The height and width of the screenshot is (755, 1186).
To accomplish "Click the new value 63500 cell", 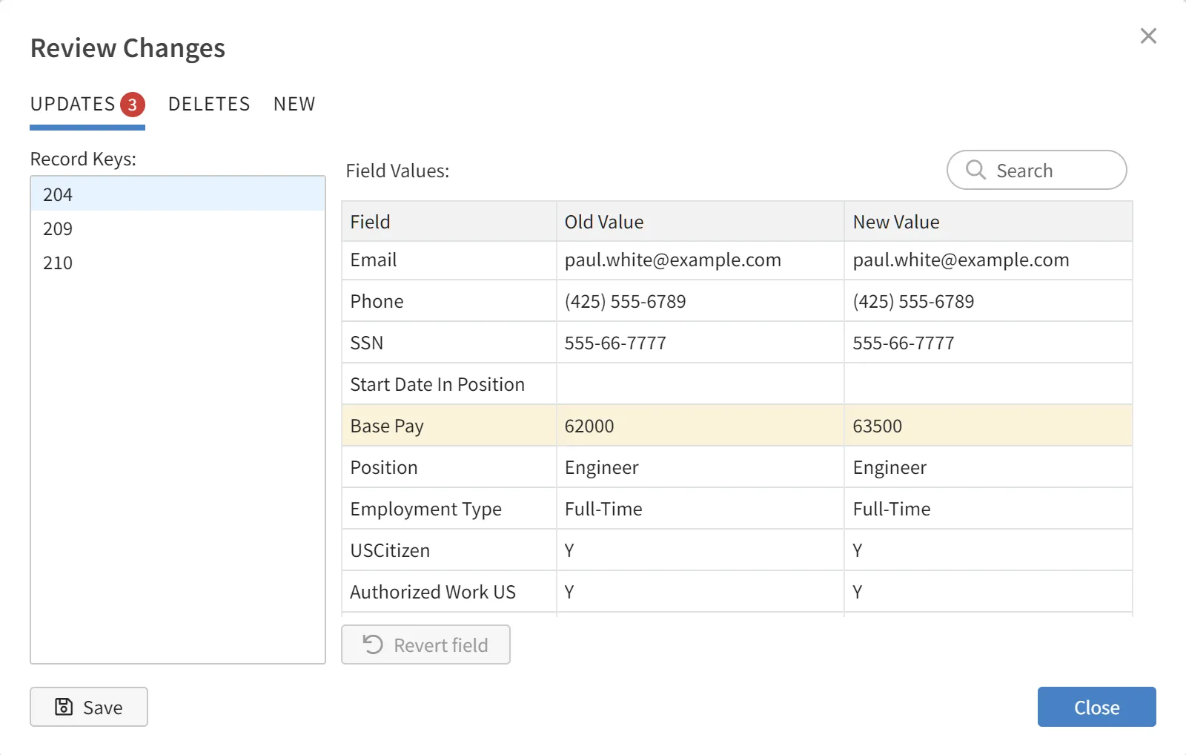I will click(x=878, y=426).
